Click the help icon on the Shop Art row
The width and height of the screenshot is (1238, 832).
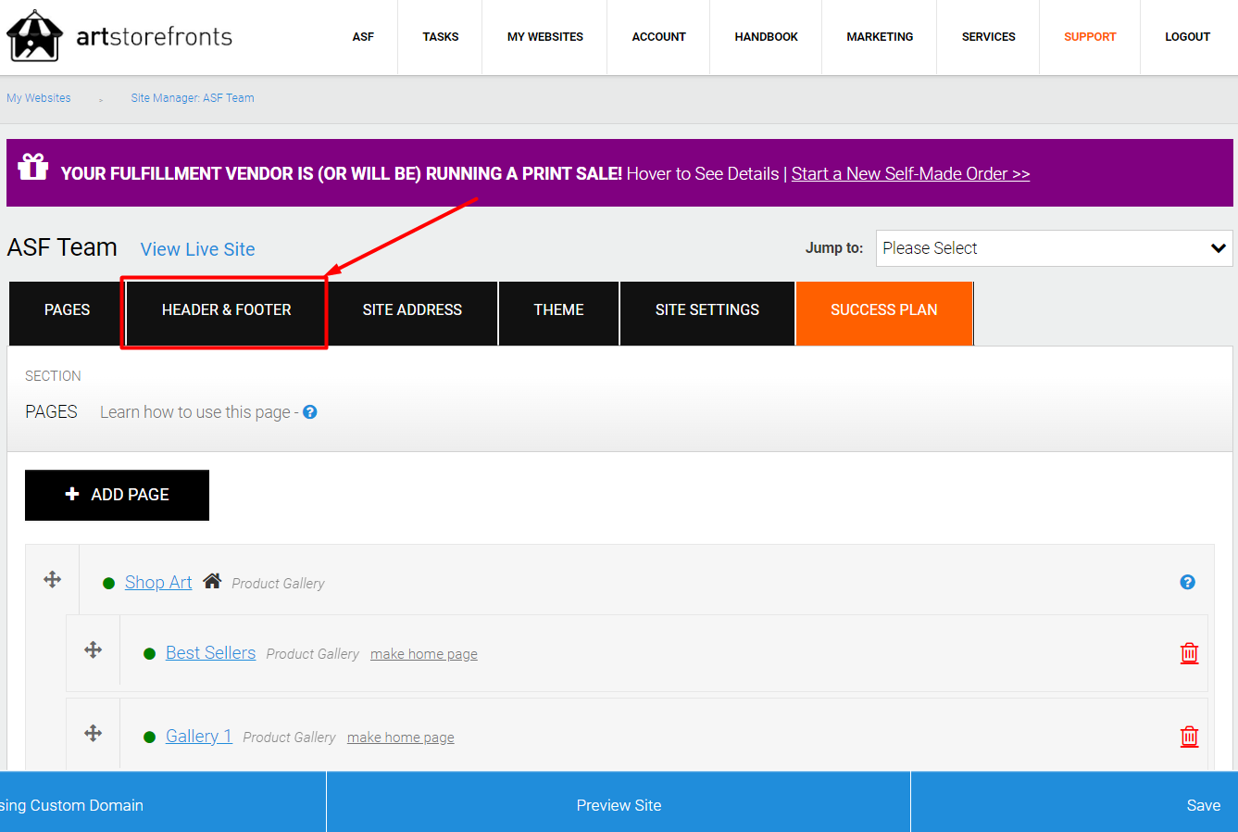coord(1188,582)
